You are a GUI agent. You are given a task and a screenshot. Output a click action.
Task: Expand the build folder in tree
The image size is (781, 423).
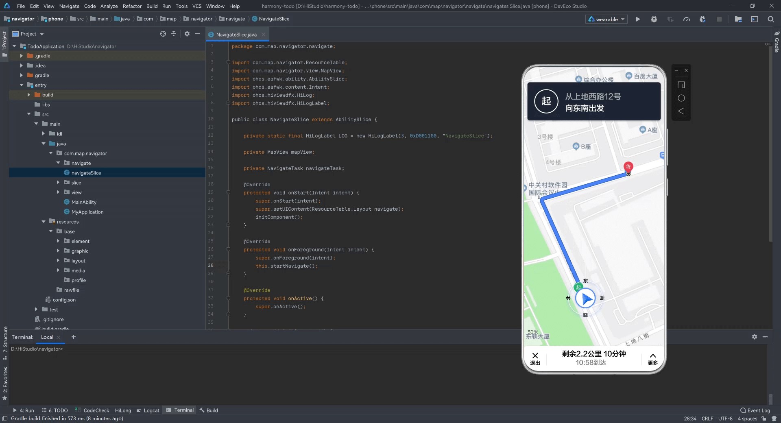[x=29, y=95]
